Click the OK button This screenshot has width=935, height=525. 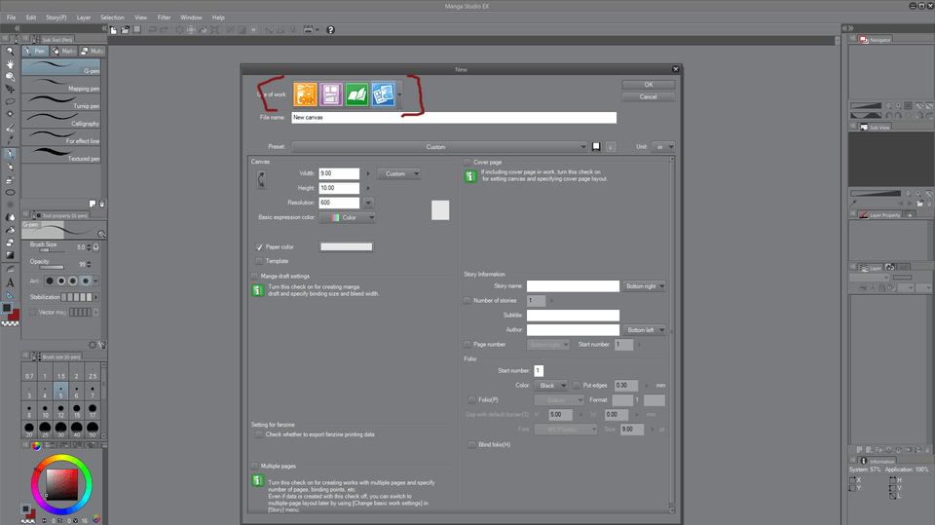click(x=648, y=85)
